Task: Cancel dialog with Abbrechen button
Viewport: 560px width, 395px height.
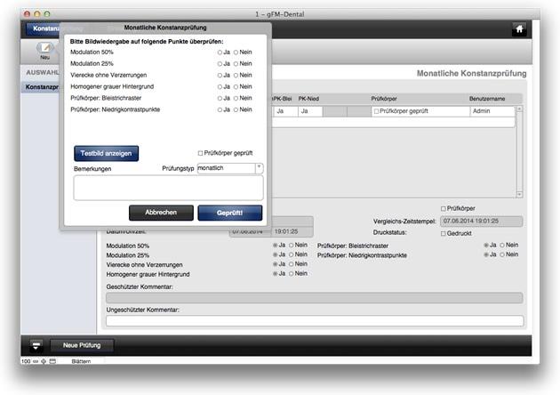Action: click(x=161, y=213)
